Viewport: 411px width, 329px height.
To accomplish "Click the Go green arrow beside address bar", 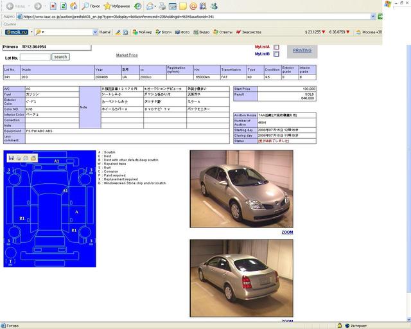I will (x=380, y=17).
